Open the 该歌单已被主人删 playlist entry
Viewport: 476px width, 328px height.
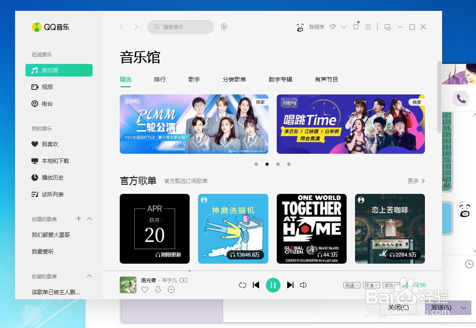click(x=56, y=292)
